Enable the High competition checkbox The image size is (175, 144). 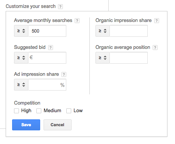(x=16, y=111)
